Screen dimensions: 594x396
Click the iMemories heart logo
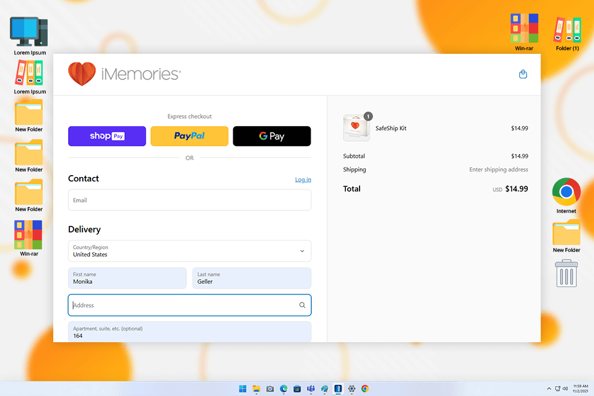(x=82, y=74)
